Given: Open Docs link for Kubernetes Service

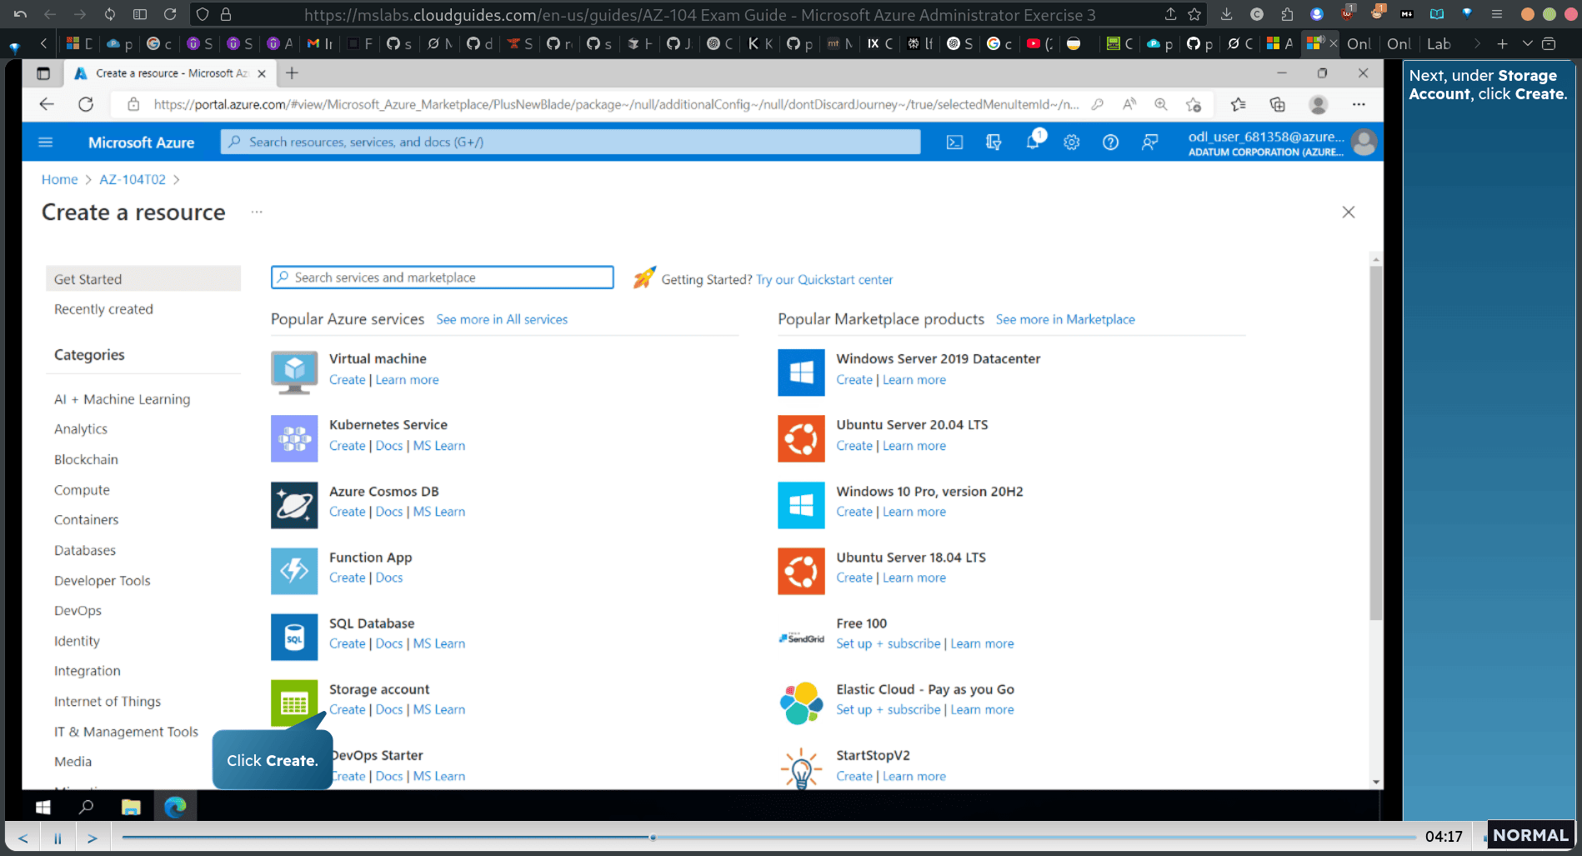Looking at the screenshot, I should tap(389, 446).
